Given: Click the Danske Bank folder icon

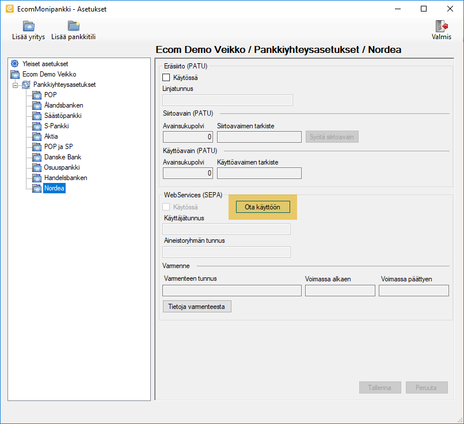Looking at the screenshot, I should (x=37, y=157).
